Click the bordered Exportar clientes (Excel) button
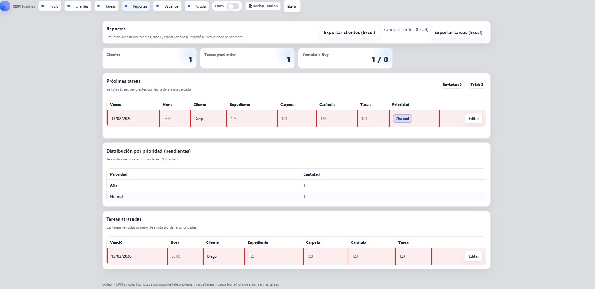595x289 pixels. (349, 32)
